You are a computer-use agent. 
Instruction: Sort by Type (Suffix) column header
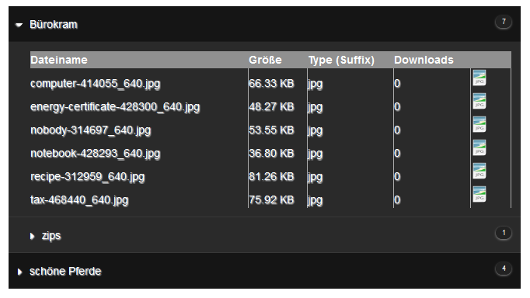point(341,60)
